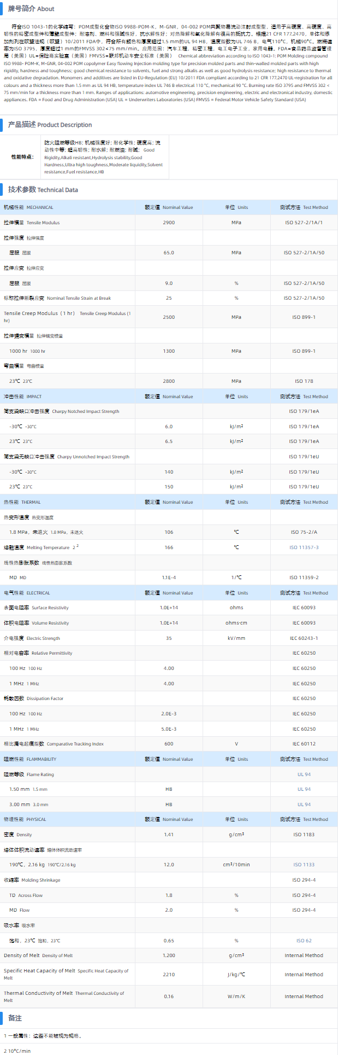The width and height of the screenshot is (338, 1055).
Task: Click UL 94 link in Flame Rating row
Action: [x=304, y=774]
